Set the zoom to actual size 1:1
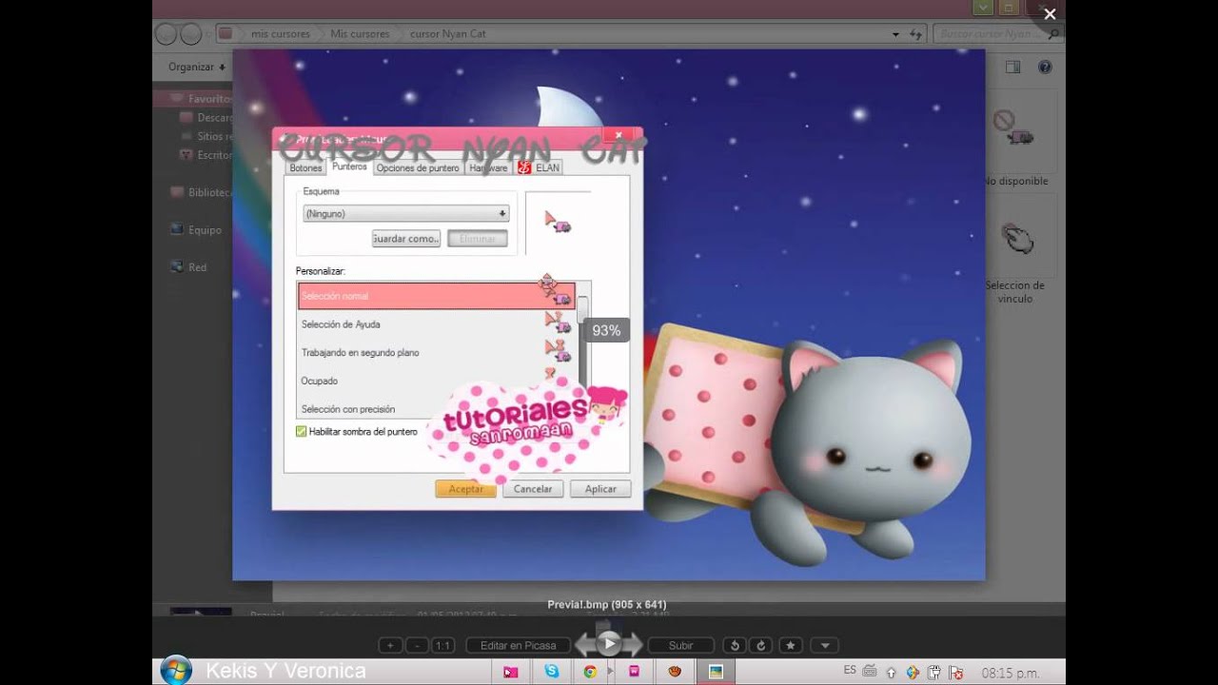Screen dimensions: 1218x685 point(442,645)
